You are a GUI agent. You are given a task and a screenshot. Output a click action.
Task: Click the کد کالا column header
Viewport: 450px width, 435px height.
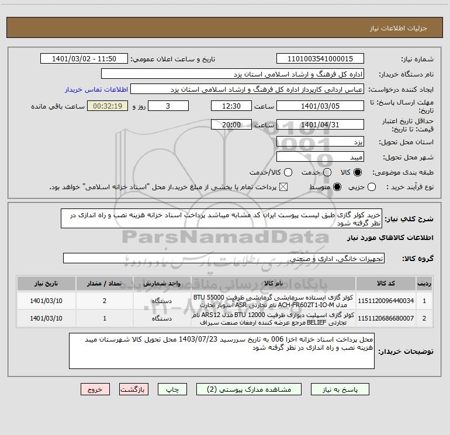click(386, 283)
